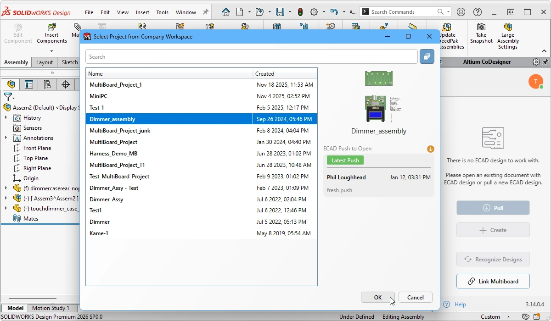Screen dimensions: 551x321
Task: Expand the History tree node
Action: click(x=6, y=118)
